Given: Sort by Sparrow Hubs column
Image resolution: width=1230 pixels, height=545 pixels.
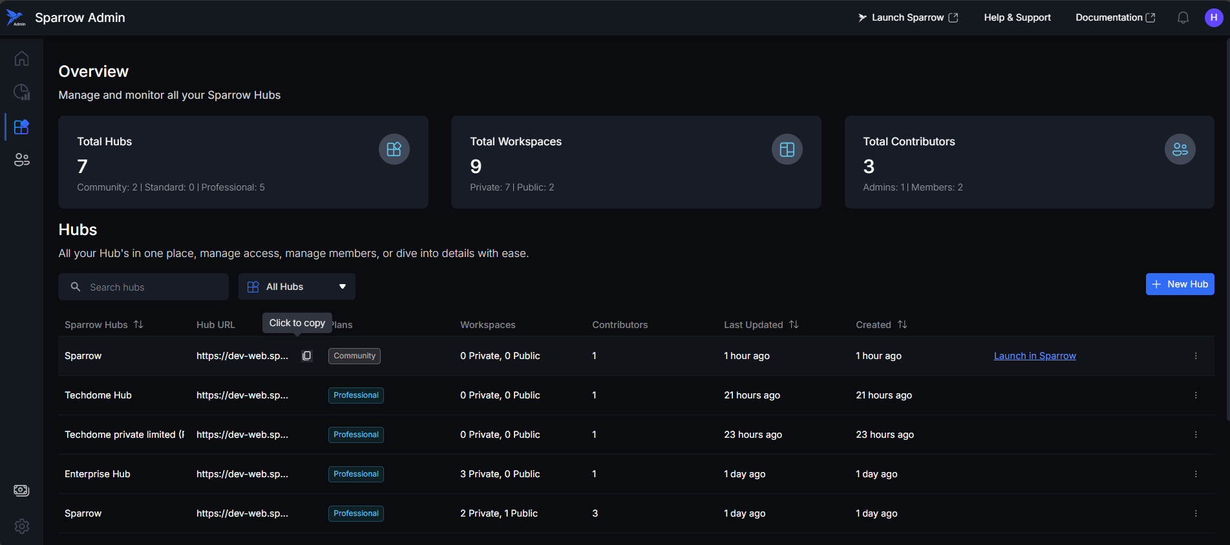Looking at the screenshot, I should click(x=138, y=325).
